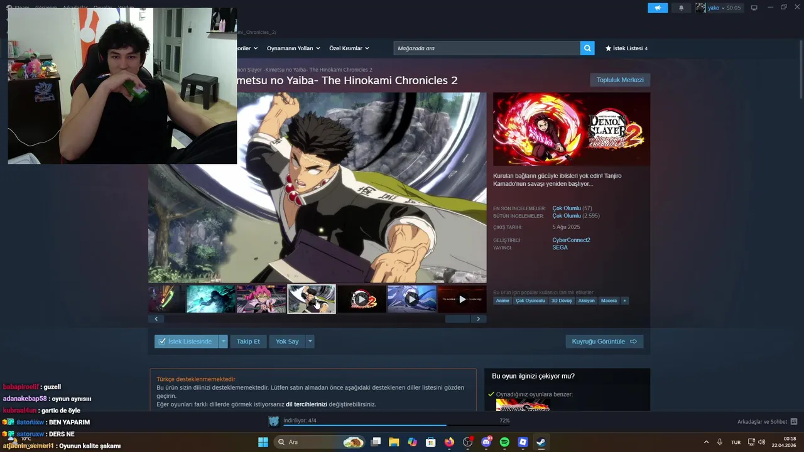
Task: Toggle the İstek Listesinde wishlist checkbox
Action: point(162,342)
